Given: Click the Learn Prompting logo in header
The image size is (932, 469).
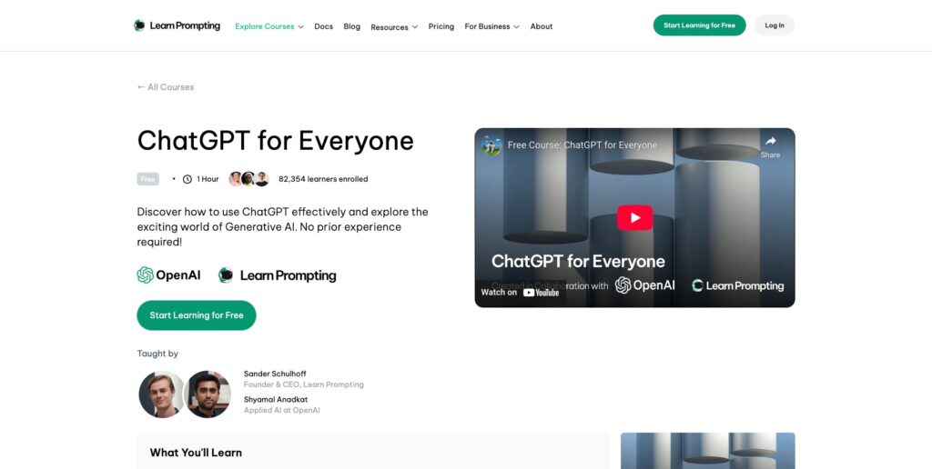Looking at the screenshot, I should (177, 25).
